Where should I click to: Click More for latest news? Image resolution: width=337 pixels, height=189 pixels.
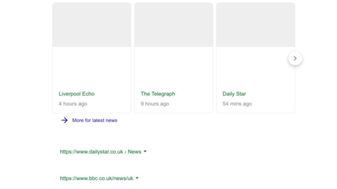(94, 120)
